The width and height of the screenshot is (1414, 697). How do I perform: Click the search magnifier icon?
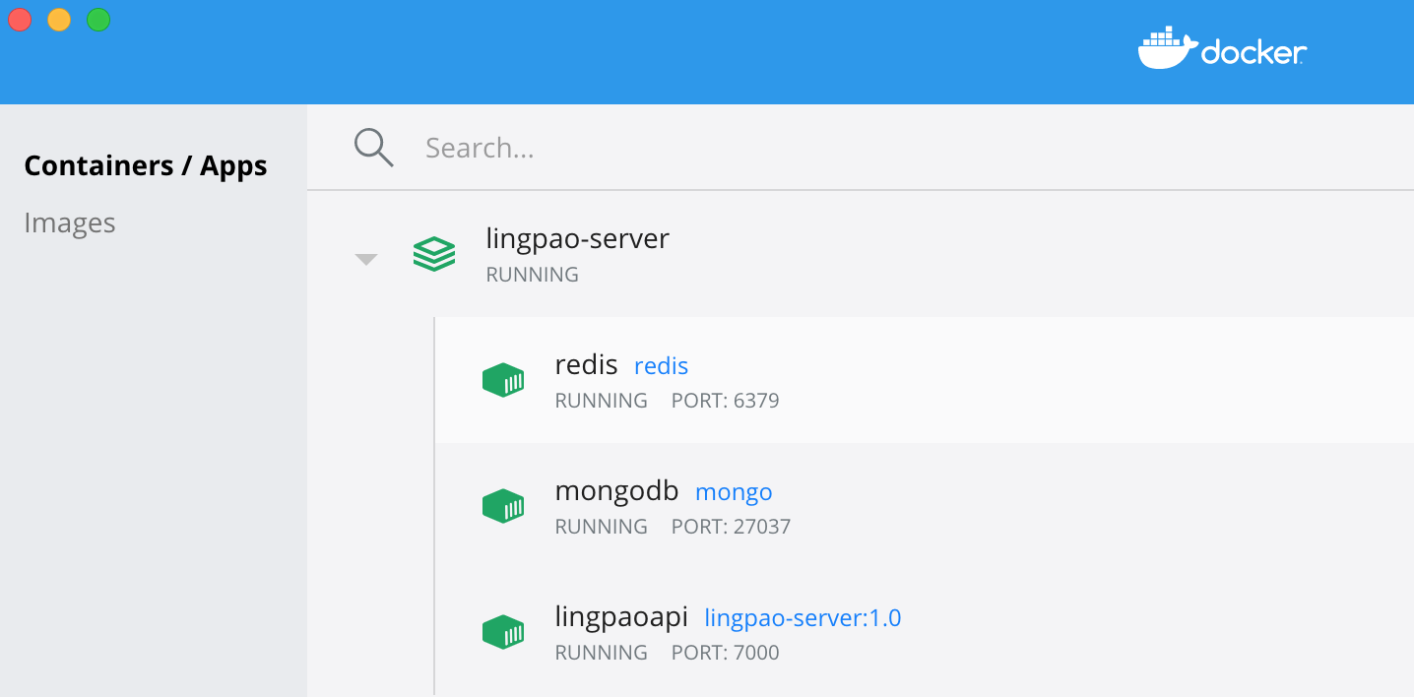tap(374, 148)
